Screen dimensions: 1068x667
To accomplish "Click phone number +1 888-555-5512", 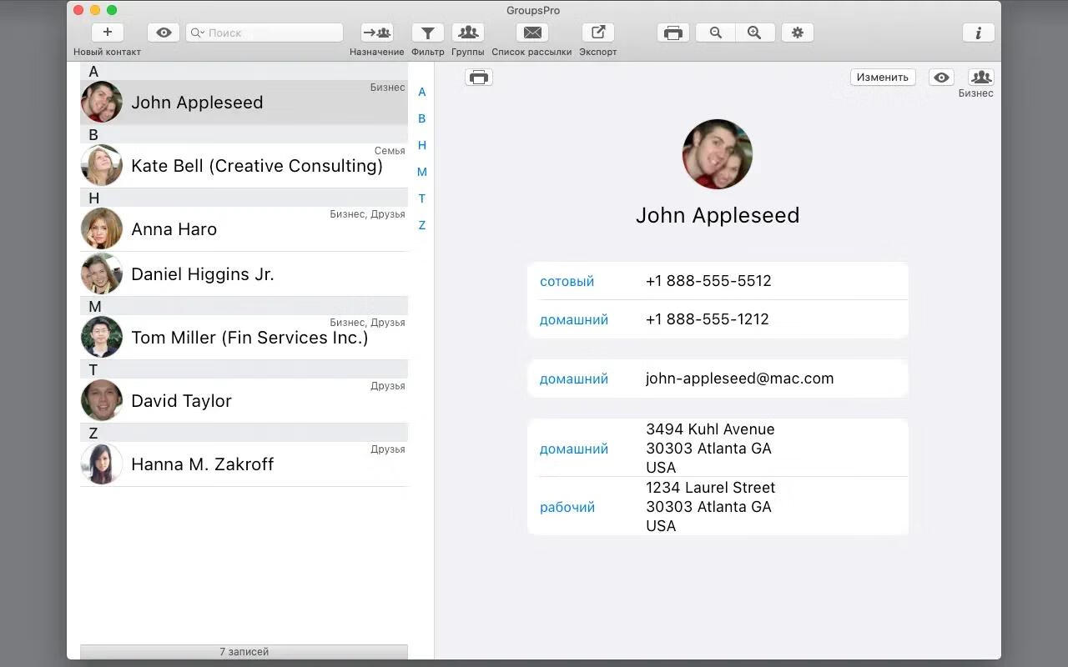I will tap(708, 281).
